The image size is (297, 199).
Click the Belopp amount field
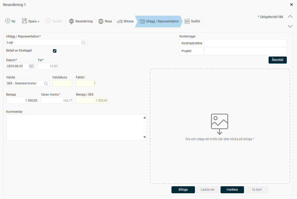[22, 101]
